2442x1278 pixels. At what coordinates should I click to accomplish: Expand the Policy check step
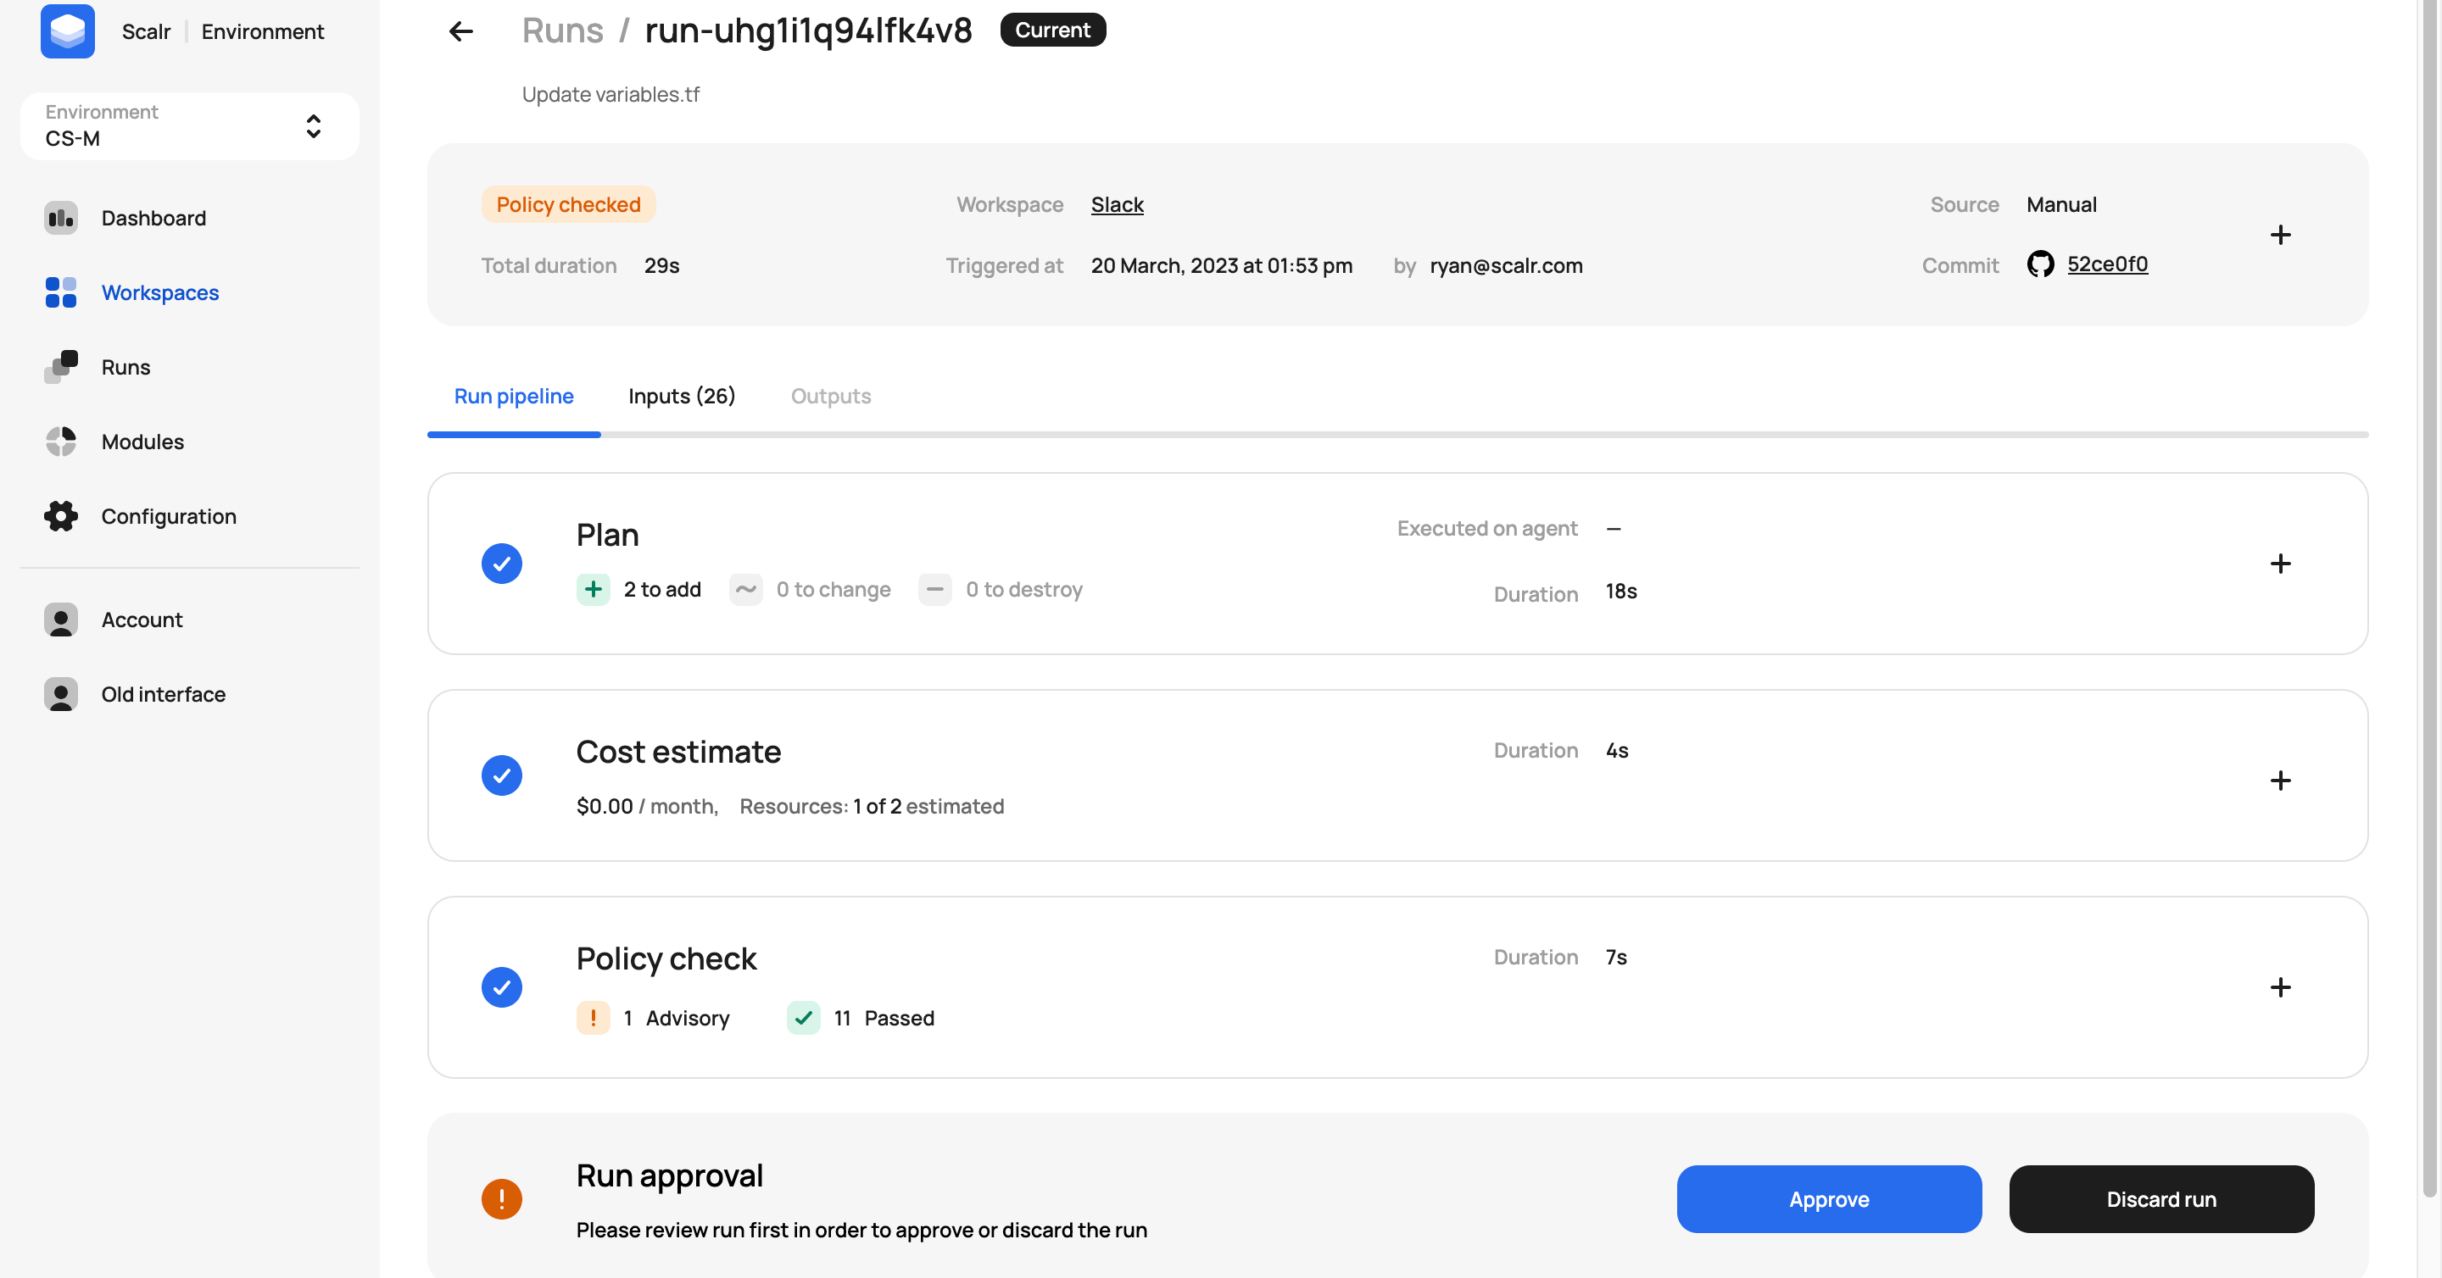(2280, 987)
